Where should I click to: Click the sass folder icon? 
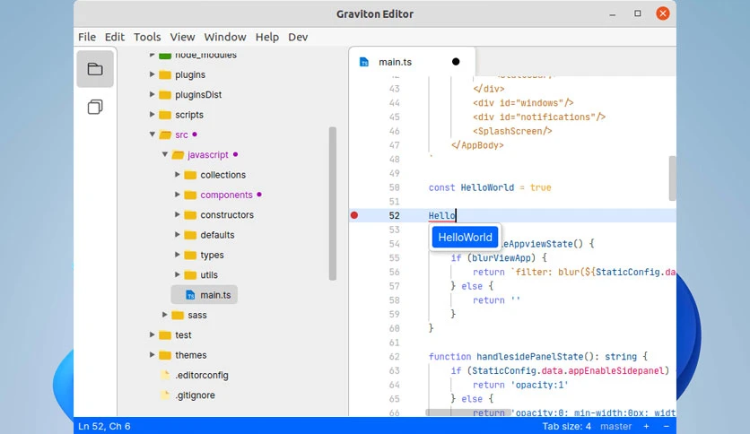(x=178, y=316)
